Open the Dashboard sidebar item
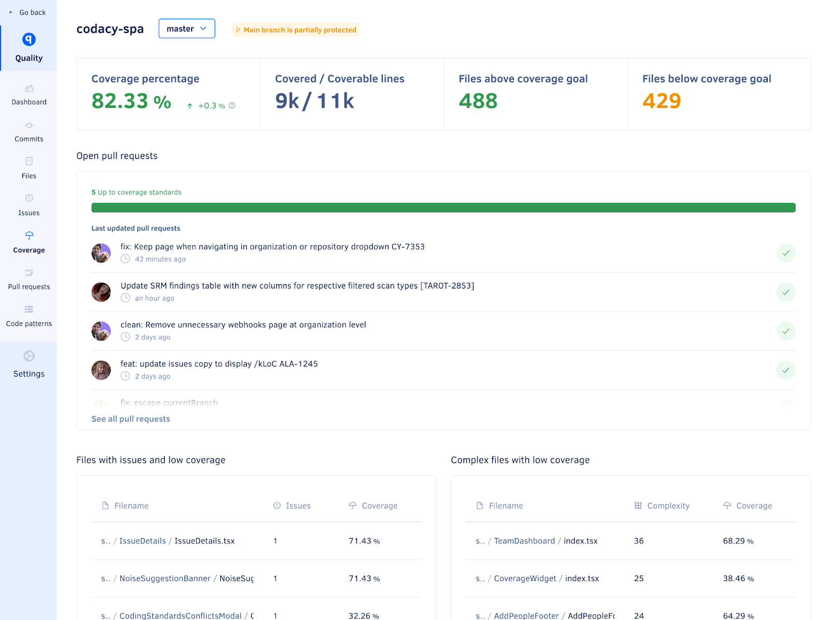 29,95
